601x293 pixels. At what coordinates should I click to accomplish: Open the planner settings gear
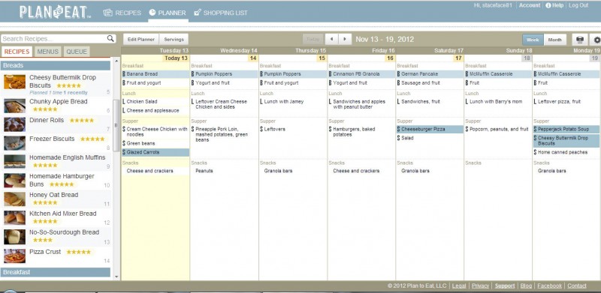596,40
